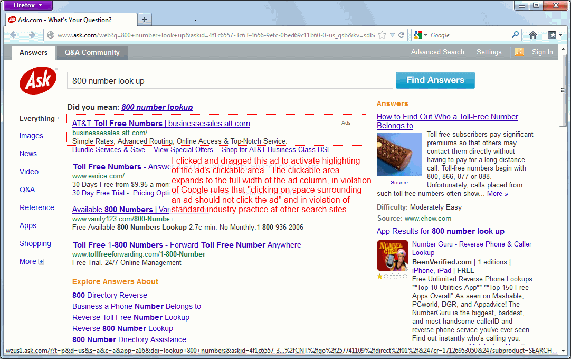Select Video in the left sidebar
571x359 pixels.
(x=29, y=172)
